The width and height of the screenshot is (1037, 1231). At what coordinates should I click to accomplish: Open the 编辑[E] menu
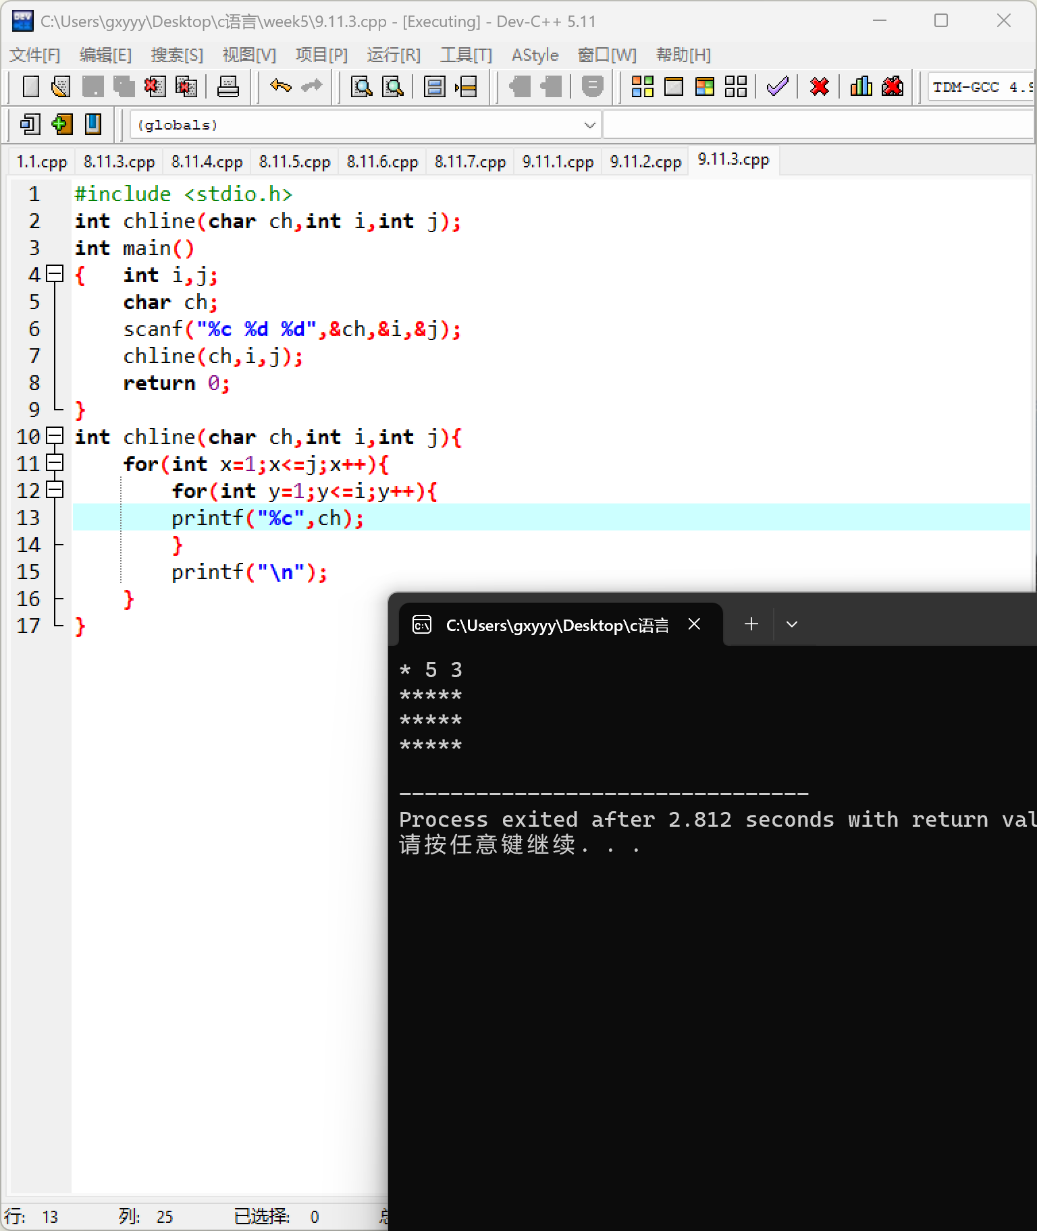(x=105, y=55)
